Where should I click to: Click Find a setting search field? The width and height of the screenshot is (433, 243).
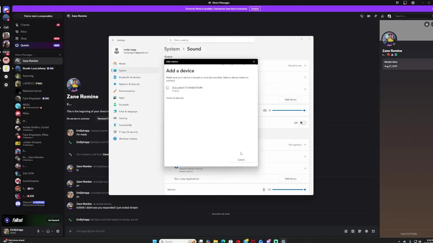tap(211, 40)
